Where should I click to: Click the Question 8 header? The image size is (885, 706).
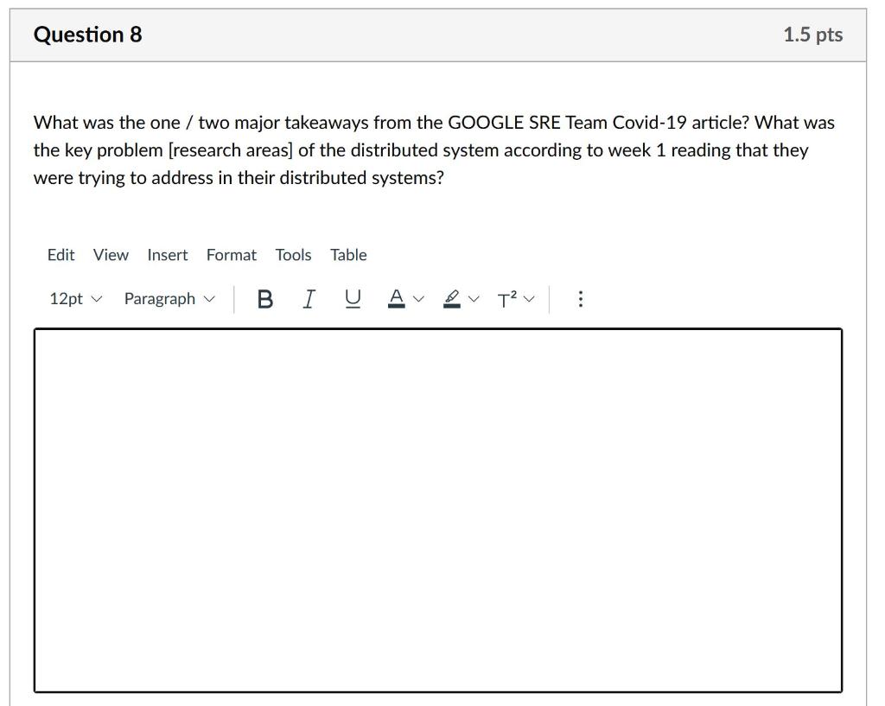(x=87, y=34)
